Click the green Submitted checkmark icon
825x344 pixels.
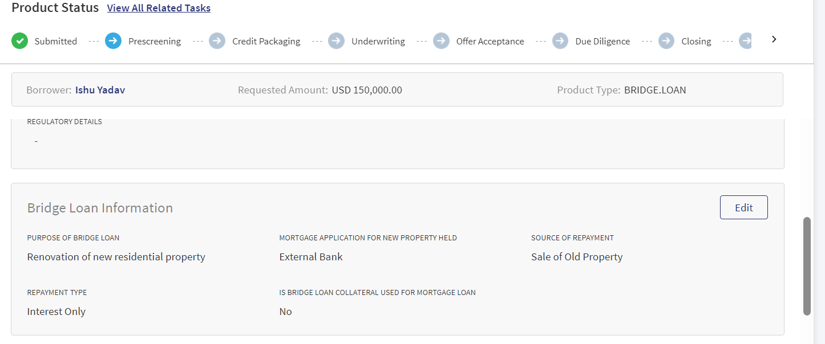pyautogui.click(x=20, y=41)
